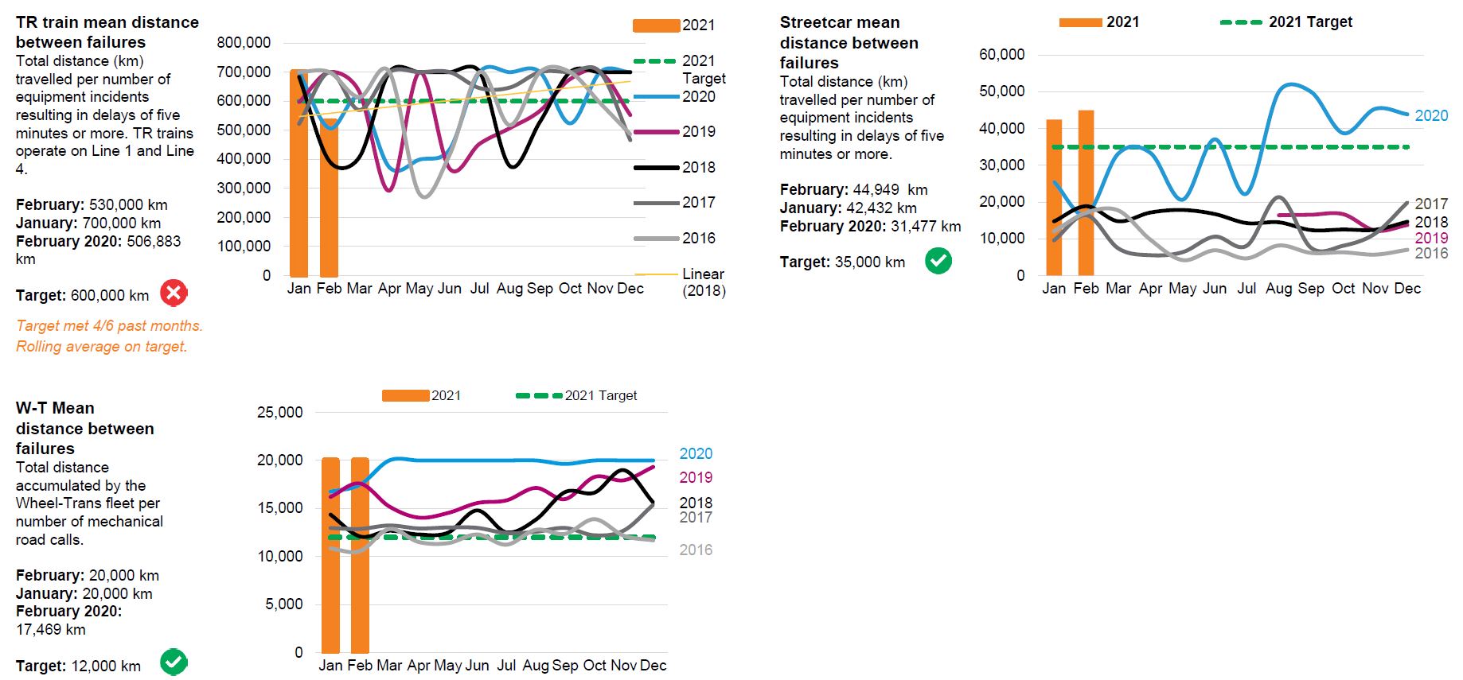This screenshot has width=1463, height=680.
Task: Click the February bar in the Streetcar chart
Action: coord(1086,193)
